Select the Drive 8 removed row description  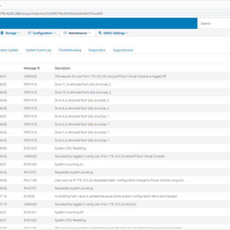pos(82,109)
